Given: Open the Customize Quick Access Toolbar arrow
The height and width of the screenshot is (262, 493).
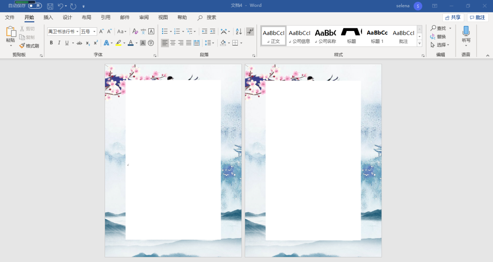Looking at the screenshot, I should click(84, 6).
